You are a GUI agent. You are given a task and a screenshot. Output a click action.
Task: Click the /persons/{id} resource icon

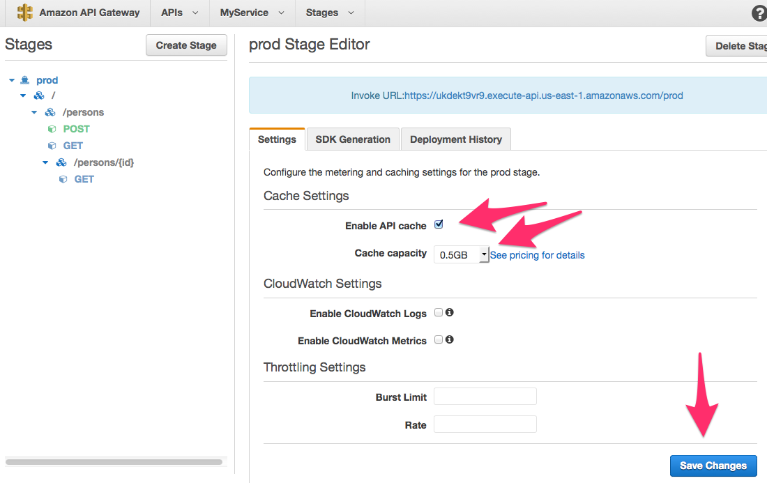click(x=61, y=162)
